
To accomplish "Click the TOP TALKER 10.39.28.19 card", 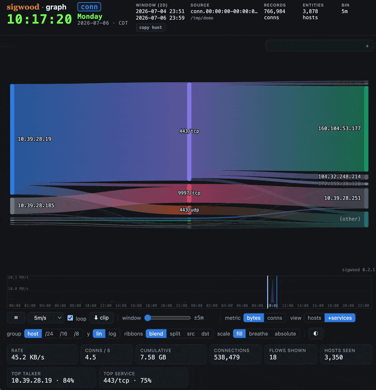I will pos(51,378).
